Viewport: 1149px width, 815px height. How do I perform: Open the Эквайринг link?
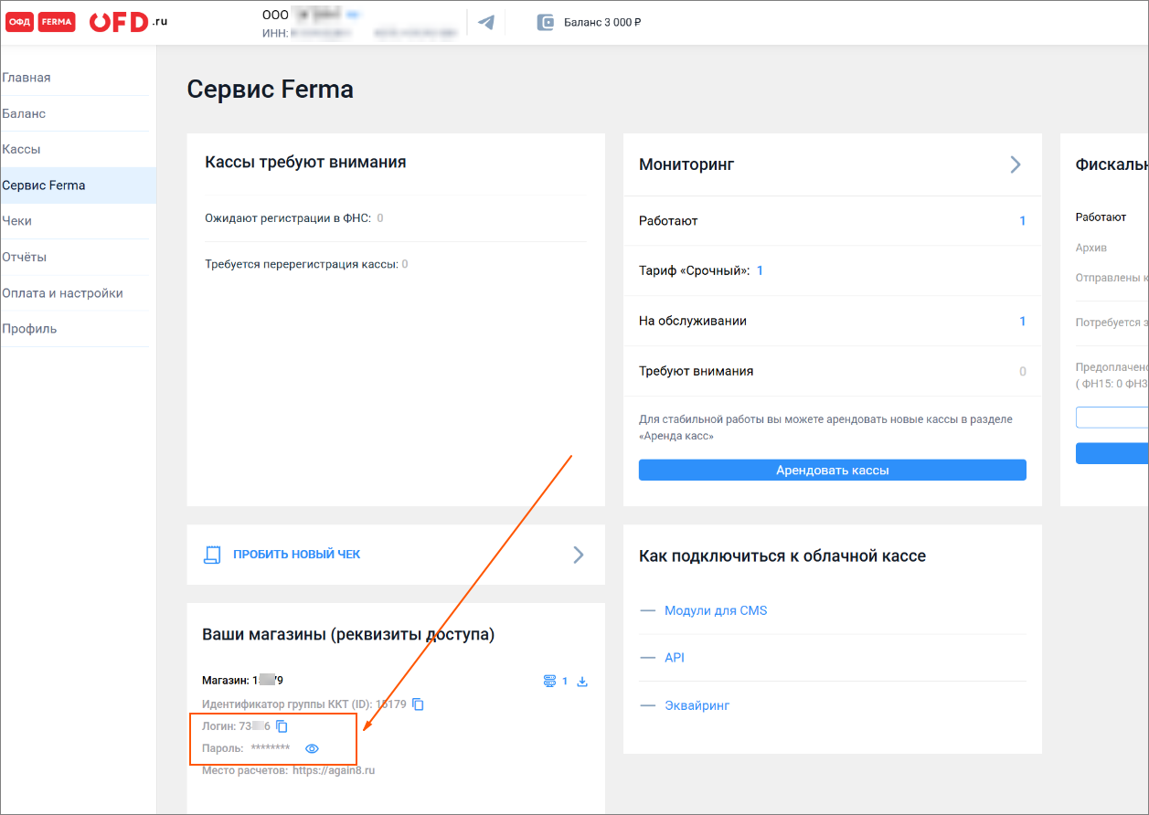tap(697, 705)
